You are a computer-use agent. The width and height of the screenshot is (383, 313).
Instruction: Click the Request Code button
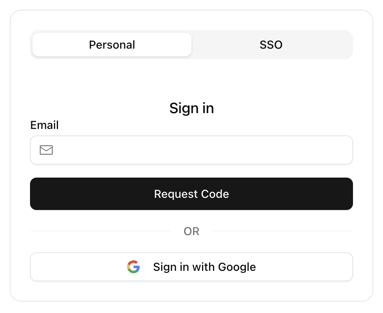[x=191, y=194]
